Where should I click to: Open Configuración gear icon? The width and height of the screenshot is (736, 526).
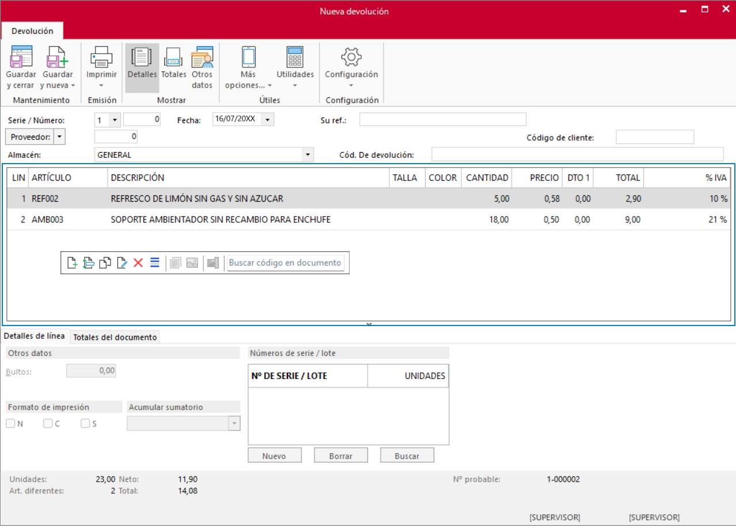(x=351, y=56)
